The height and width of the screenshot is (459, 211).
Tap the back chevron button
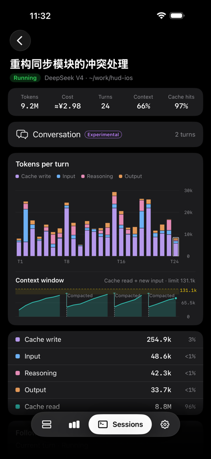(20, 40)
